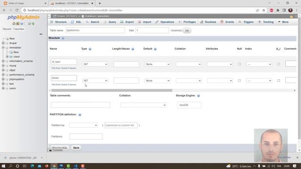The height and width of the screenshot is (169, 301).
Task: Expand the mysql database node
Action: 3,66
